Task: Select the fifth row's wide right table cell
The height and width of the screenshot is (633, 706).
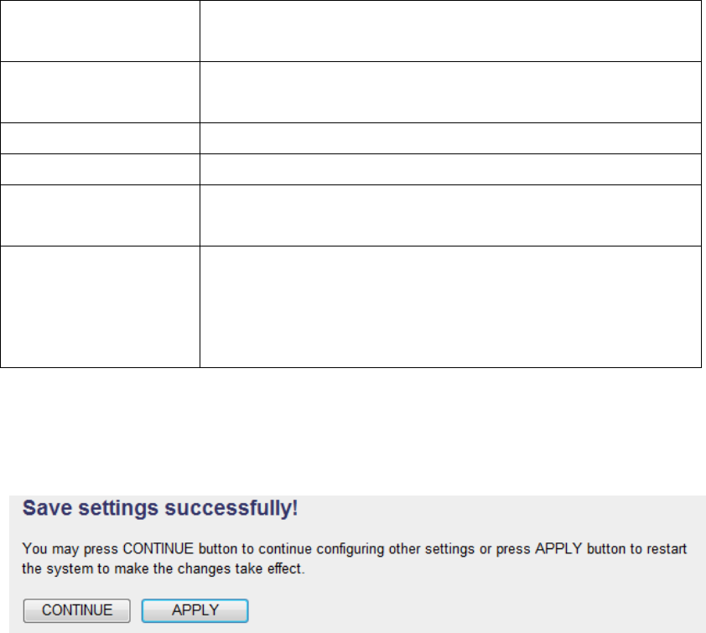Action: pyautogui.click(x=450, y=215)
